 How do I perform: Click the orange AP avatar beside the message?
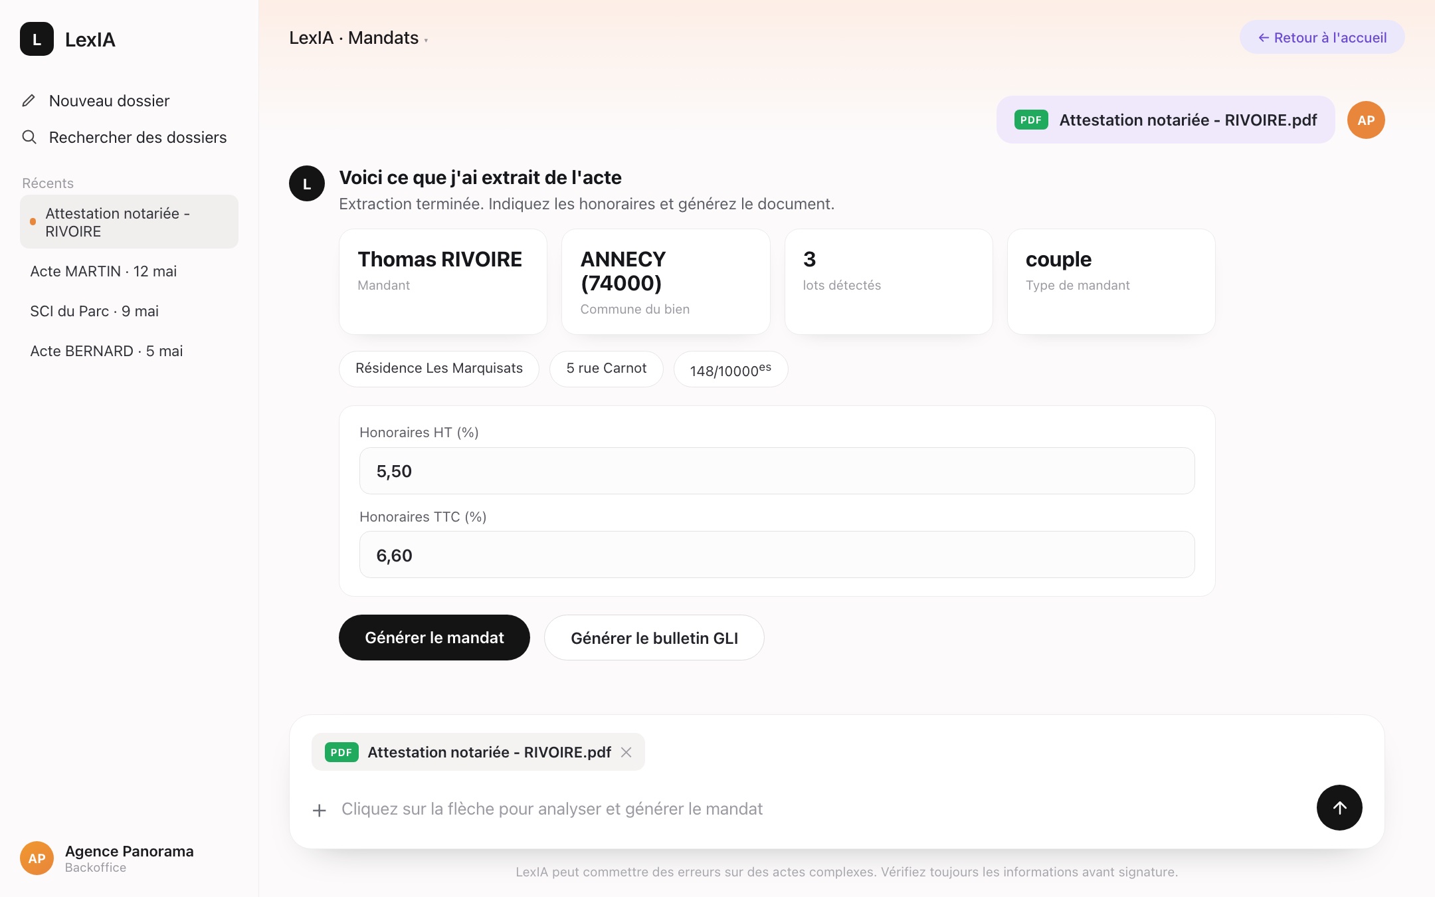pyautogui.click(x=1366, y=120)
